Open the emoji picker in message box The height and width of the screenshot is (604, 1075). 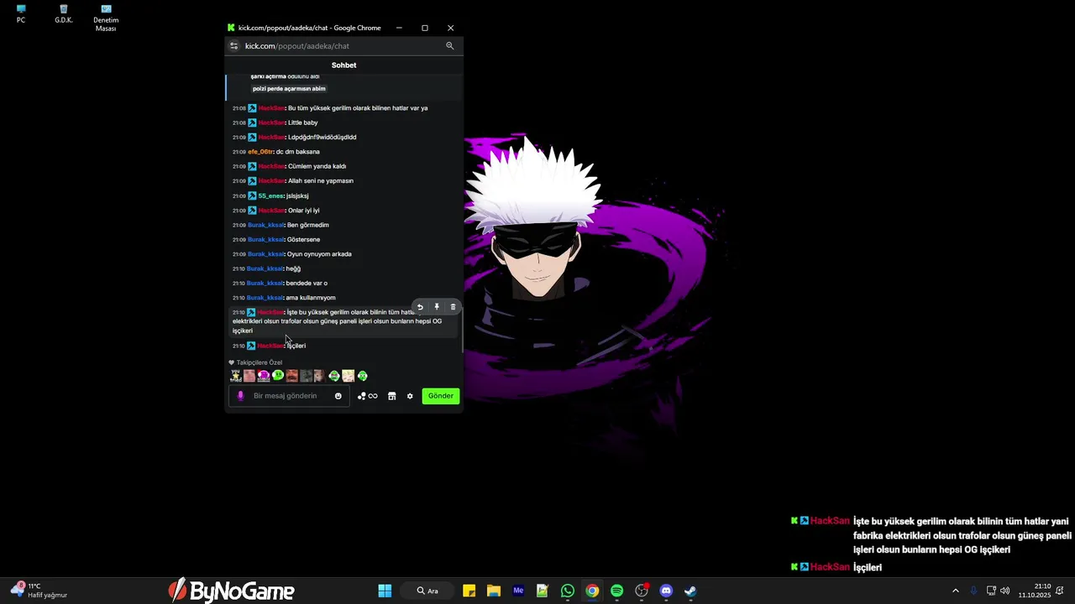click(x=338, y=396)
